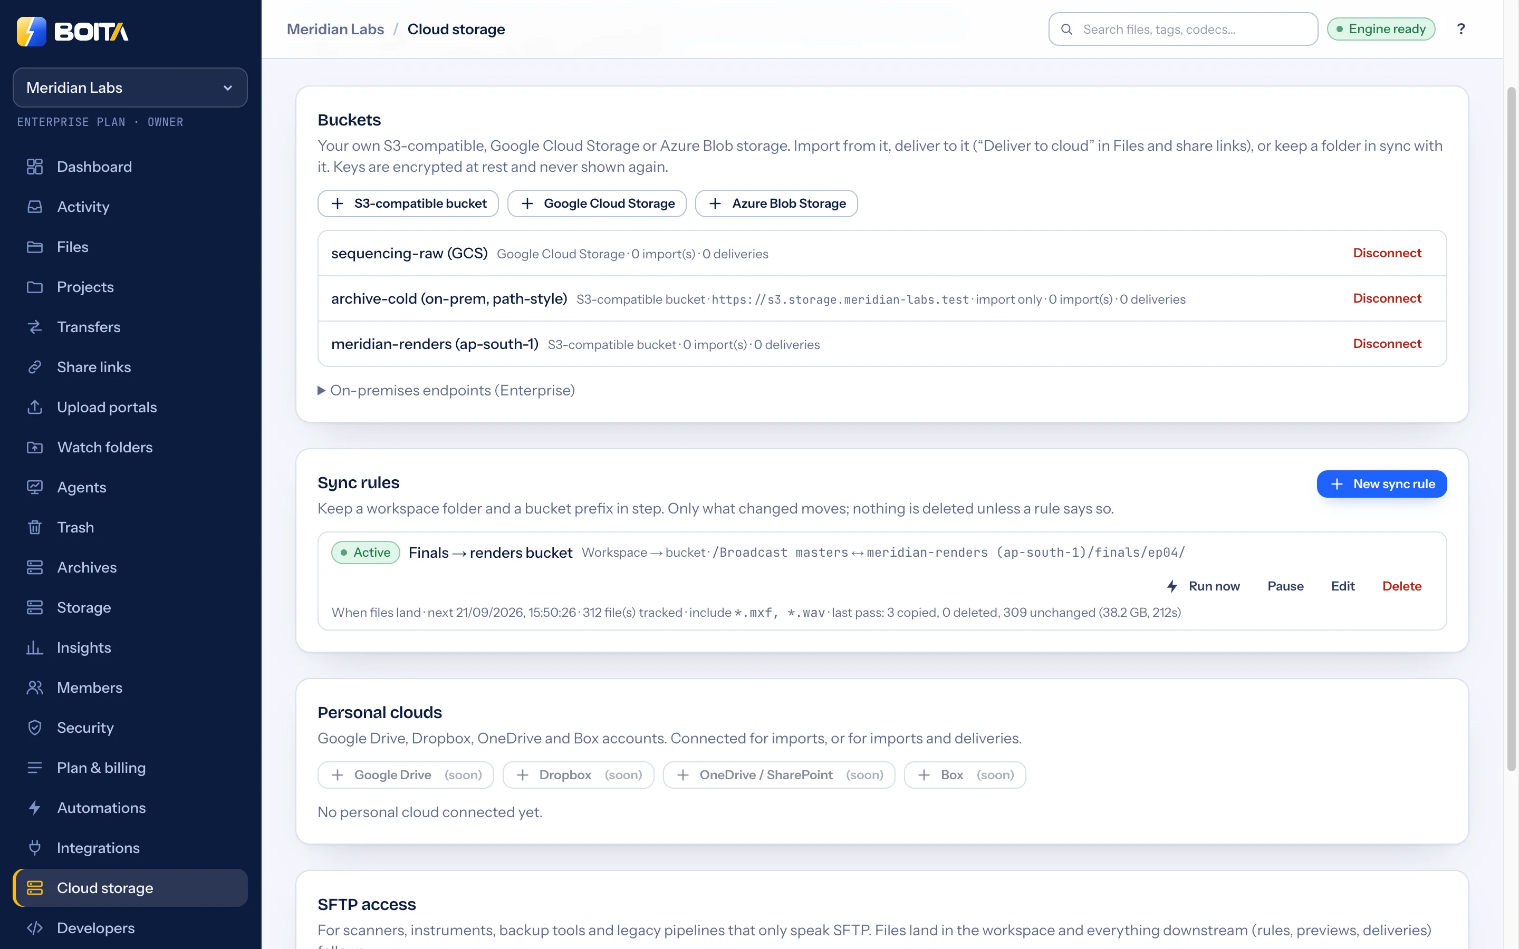Create a New sync rule
The height and width of the screenshot is (949, 1519).
click(1381, 484)
